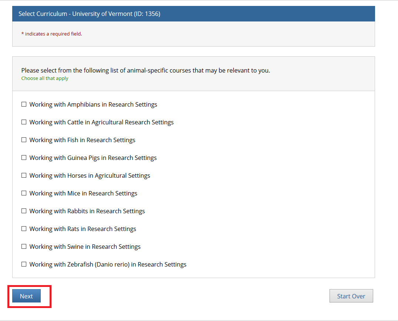
Task: Click the 'Horses in Agricultural Settings' label text
Action: point(90,175)
